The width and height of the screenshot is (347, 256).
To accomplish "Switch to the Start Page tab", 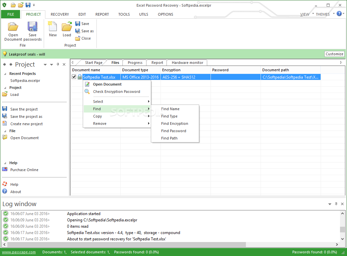I will coord(93,63).
